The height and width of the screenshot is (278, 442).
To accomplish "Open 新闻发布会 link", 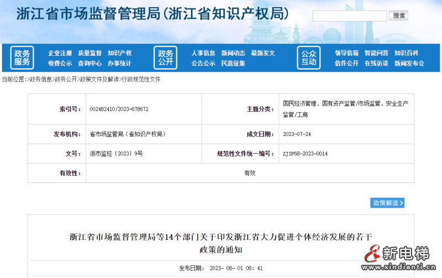I will click(x=409, y=63).
